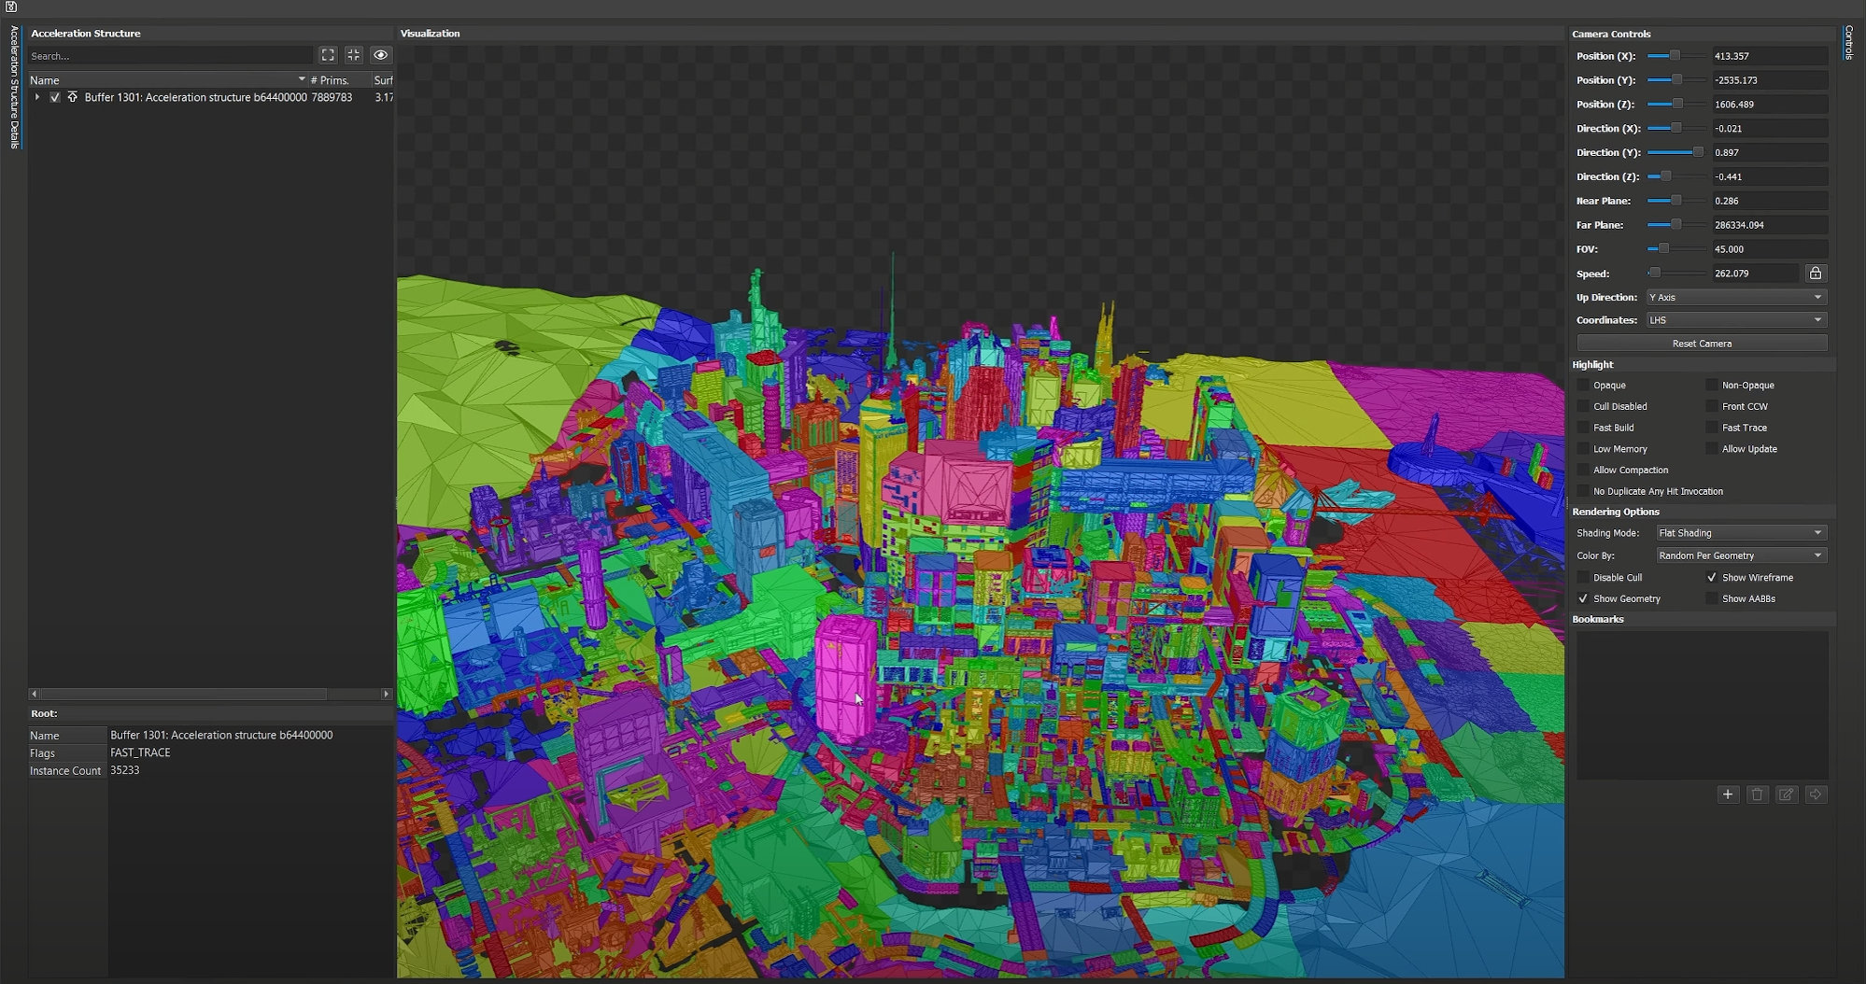Expand the Buffer 1301 tree row

pyautogui.click(x=37, y=97)
